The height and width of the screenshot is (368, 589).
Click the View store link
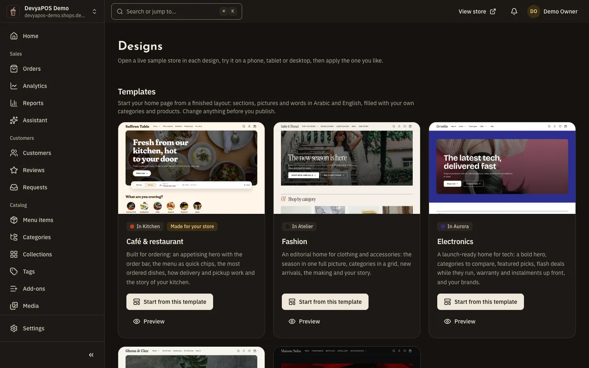[x=477, y=11]
